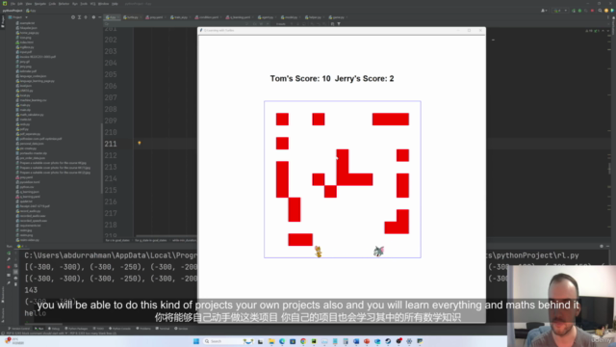The image size is (616, 347).
Task: Open the Windows Start menu
Action: 196,341
